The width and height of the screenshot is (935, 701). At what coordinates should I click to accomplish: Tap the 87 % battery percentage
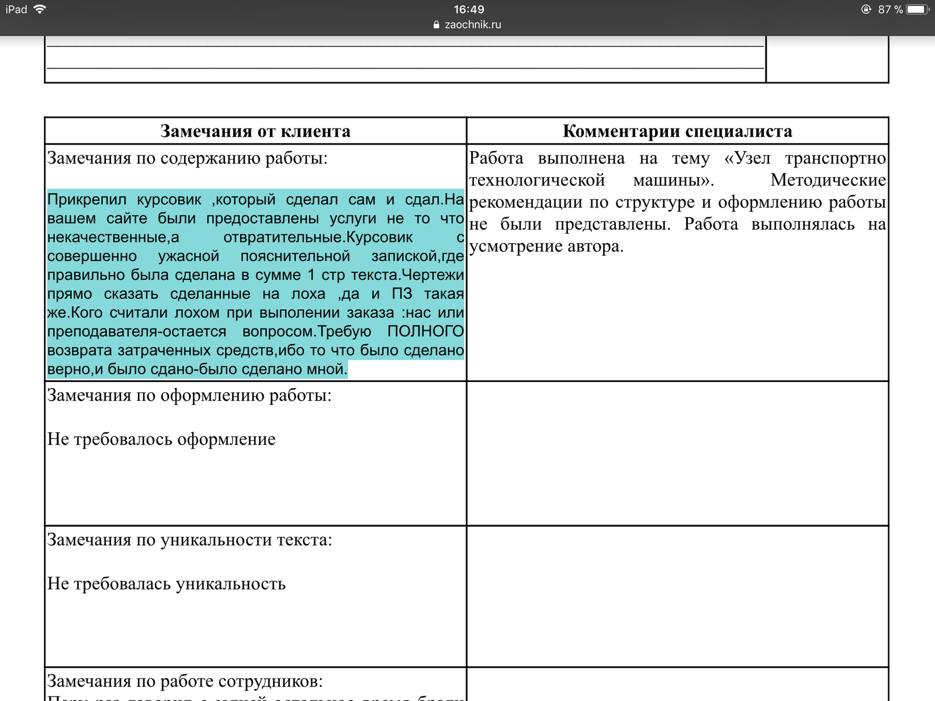890,9
